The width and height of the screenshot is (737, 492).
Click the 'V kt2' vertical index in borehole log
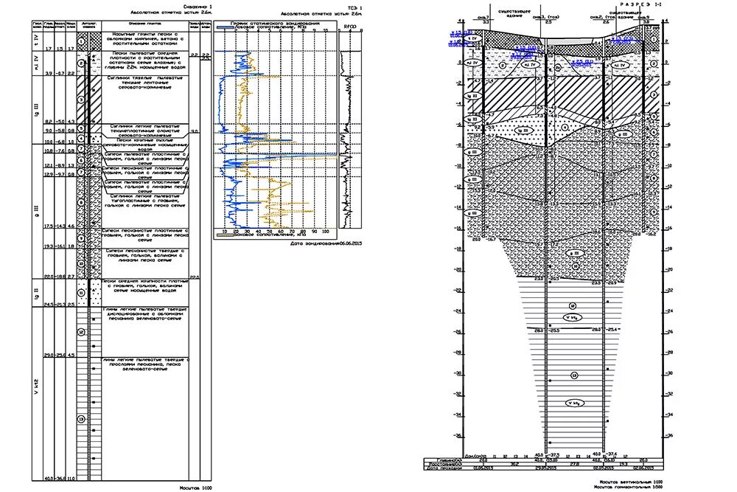(37, 387)
